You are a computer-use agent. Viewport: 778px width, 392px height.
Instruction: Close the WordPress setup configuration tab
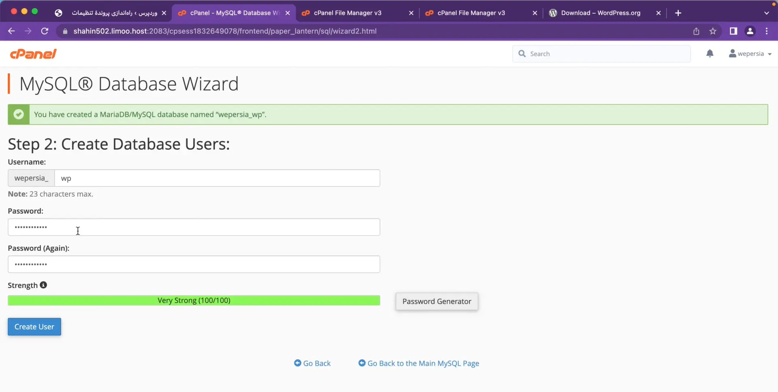tap(164, 13)
